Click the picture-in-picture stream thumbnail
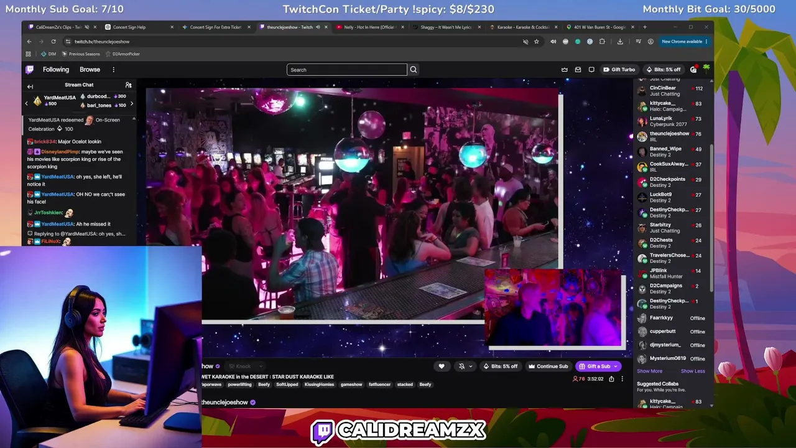 [x=553, y=307]
